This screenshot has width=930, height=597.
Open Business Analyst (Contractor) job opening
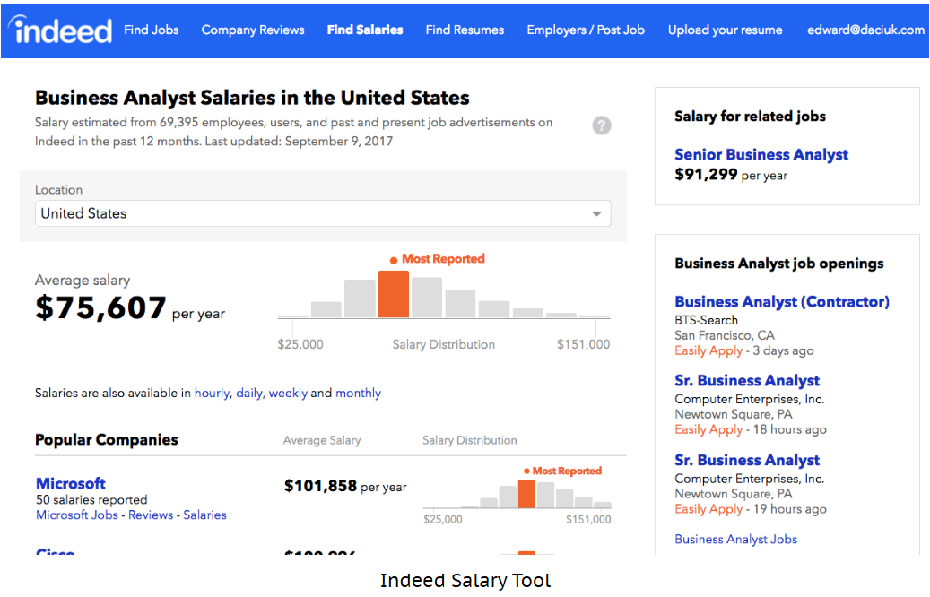pyautogui.click(x=782, y=301)
